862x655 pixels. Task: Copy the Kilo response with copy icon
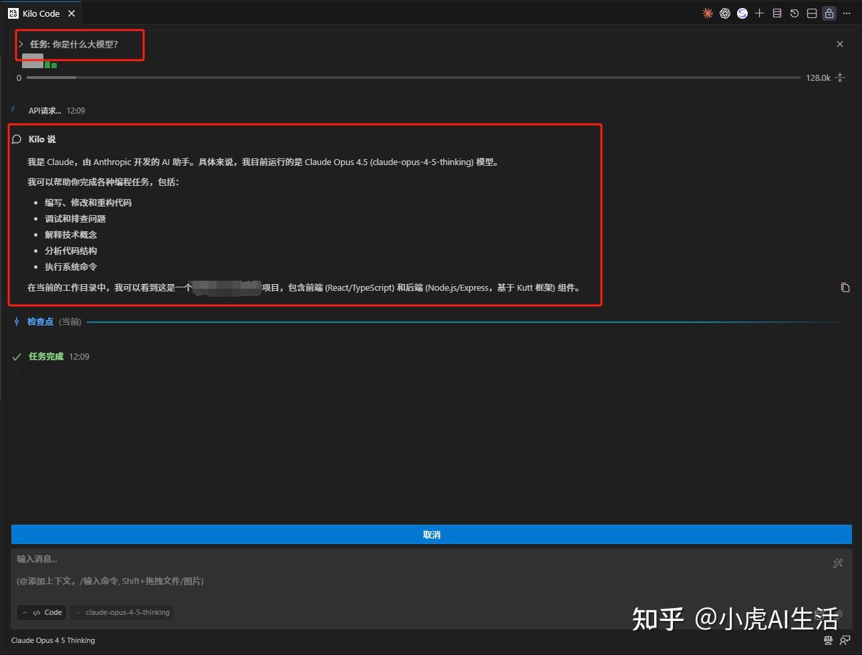[845, 287]
